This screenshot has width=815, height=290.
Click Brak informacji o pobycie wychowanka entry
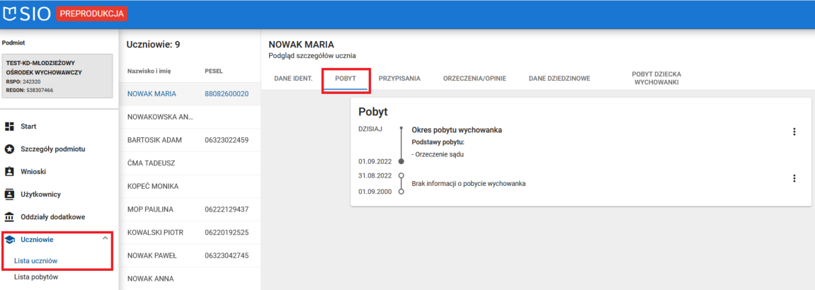468,183
